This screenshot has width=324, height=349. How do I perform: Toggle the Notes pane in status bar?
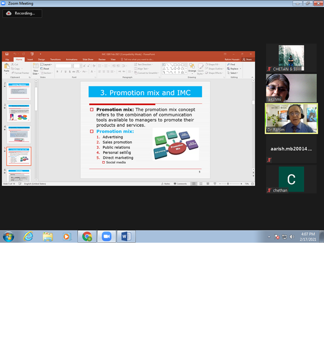pos(166,184)
